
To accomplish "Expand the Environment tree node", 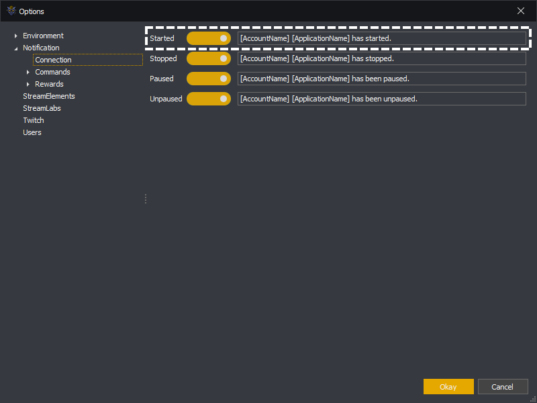I will click(15, 36).
